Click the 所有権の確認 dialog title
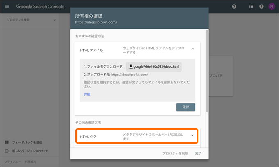279x167 pixels. click(x=89, y=16)
